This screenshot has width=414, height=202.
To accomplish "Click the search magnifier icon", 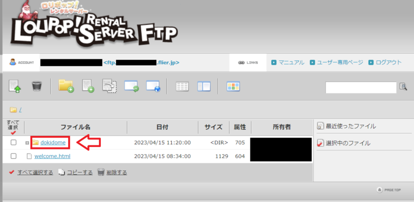I will click(403, 87).
